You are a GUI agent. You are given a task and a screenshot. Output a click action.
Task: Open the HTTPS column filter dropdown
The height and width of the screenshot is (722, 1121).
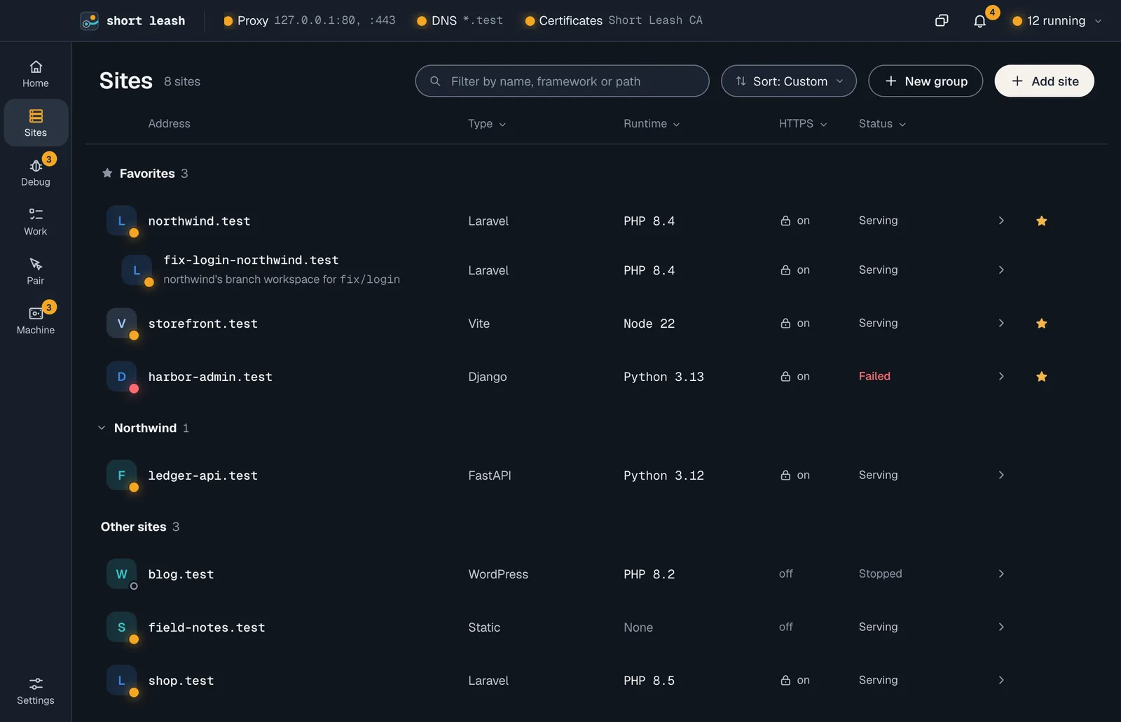(803, 124)
